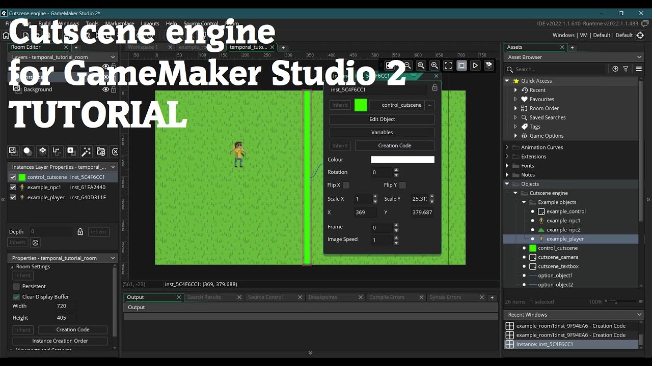This screenshot has height=366, width=652.
Task: Collapse the Quick Access tree node
Action: (x=507, y=81)
